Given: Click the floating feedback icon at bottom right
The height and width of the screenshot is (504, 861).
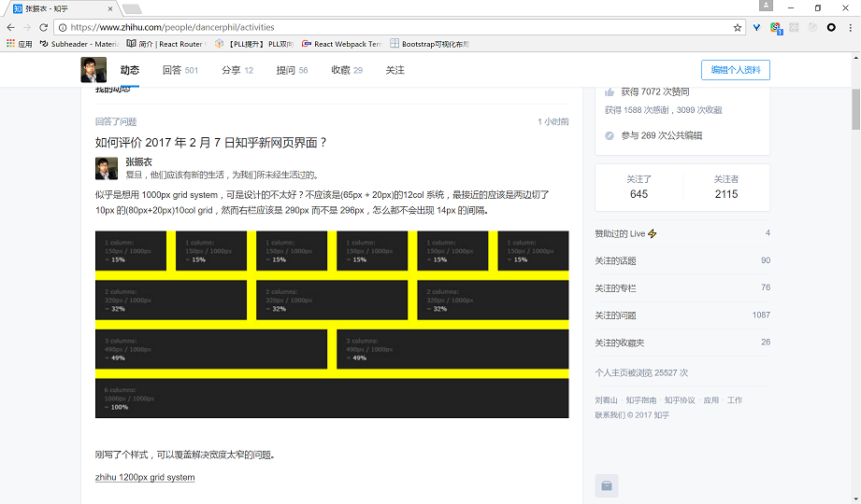Looking at the screenshot, I should pos(606,485).
